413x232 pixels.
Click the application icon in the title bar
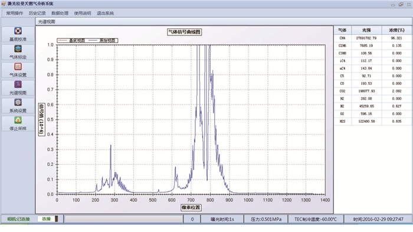(x=4, y=4)
